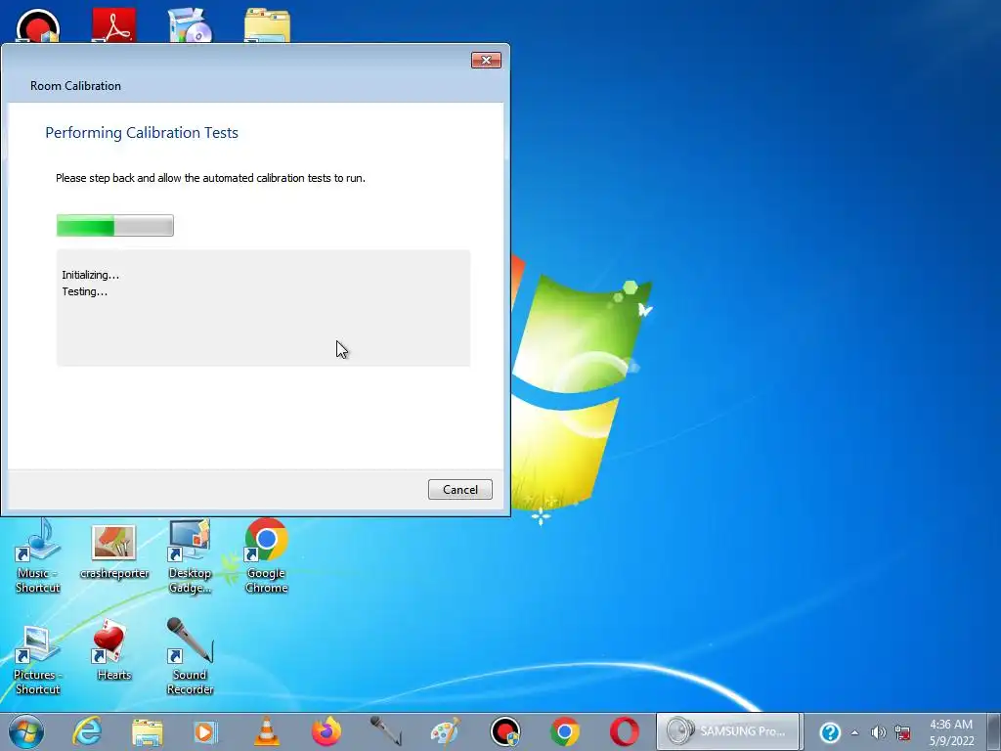Select the folder icon at top of desktop
Screen dimensions: 1001x751
click(x=267, y=25)
